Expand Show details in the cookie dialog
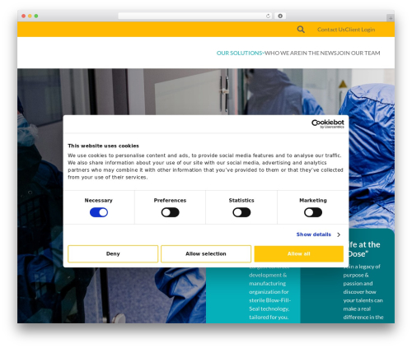This screenshot has height=348, width=412. (318, 234)
